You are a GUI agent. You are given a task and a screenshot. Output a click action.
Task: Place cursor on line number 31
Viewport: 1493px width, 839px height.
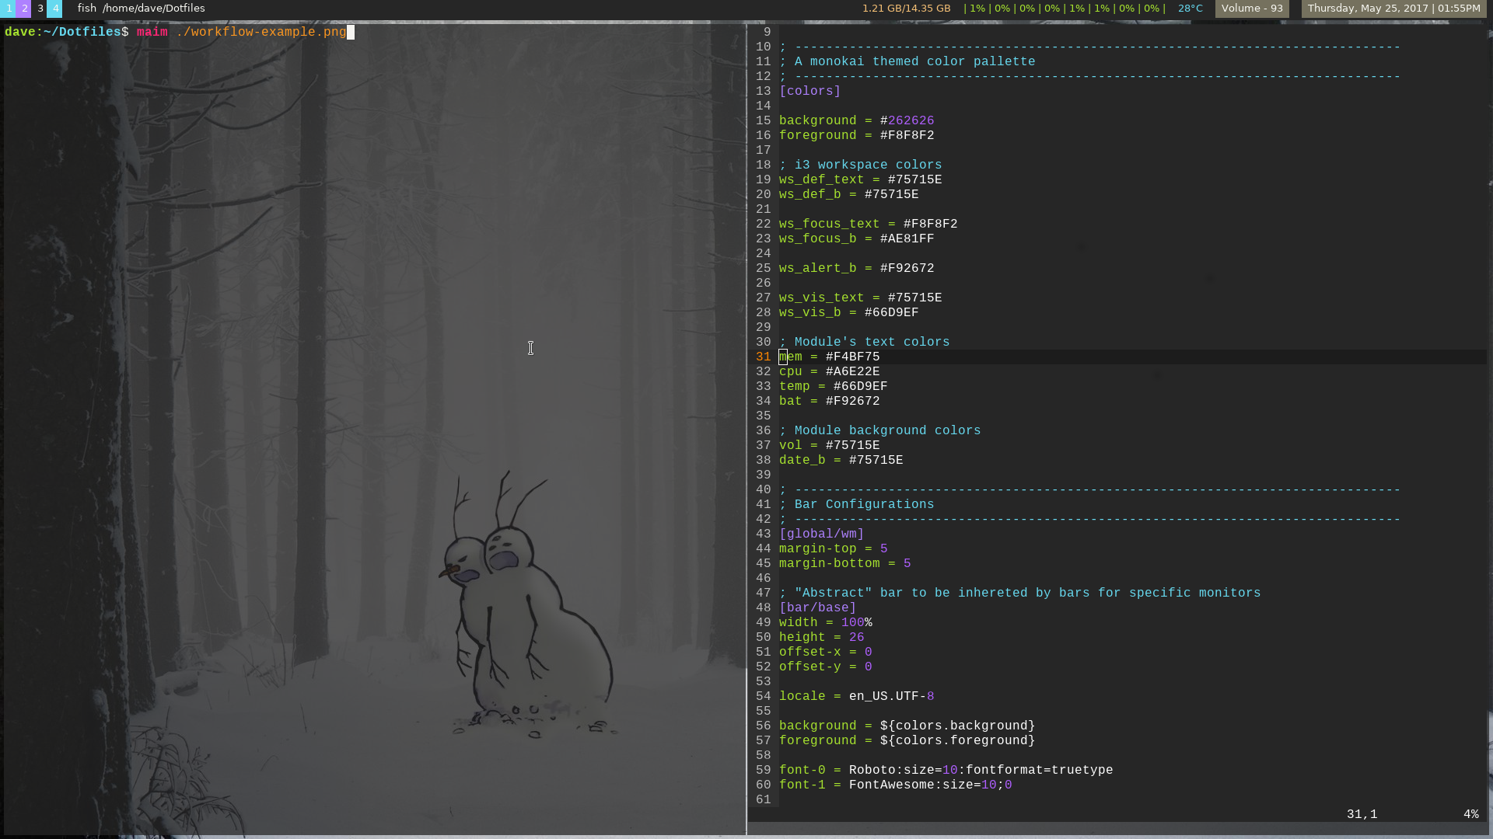coord(763,357)
